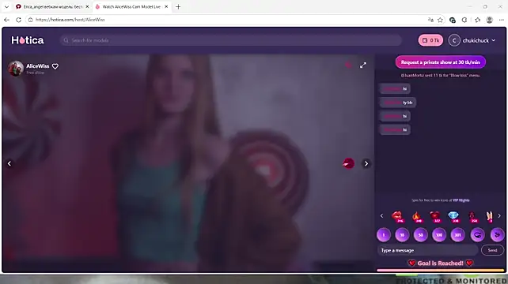Close the Erica_angel browser tab
The image size is (508, 284).
[87, 6]
